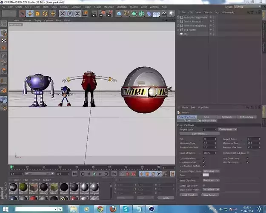Enable Render LOD in Editor checkbox
266x213 pixels.
coord(248,153)
